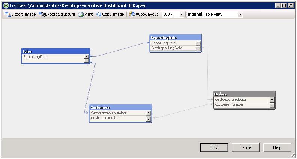Click the QlikView icon in title bar
Viewport: 297px width, 159px height.
[x=6, y=6]
